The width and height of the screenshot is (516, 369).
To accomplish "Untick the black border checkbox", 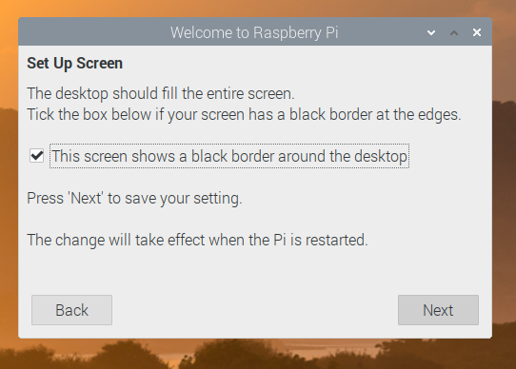I will (x=36, y=156).
